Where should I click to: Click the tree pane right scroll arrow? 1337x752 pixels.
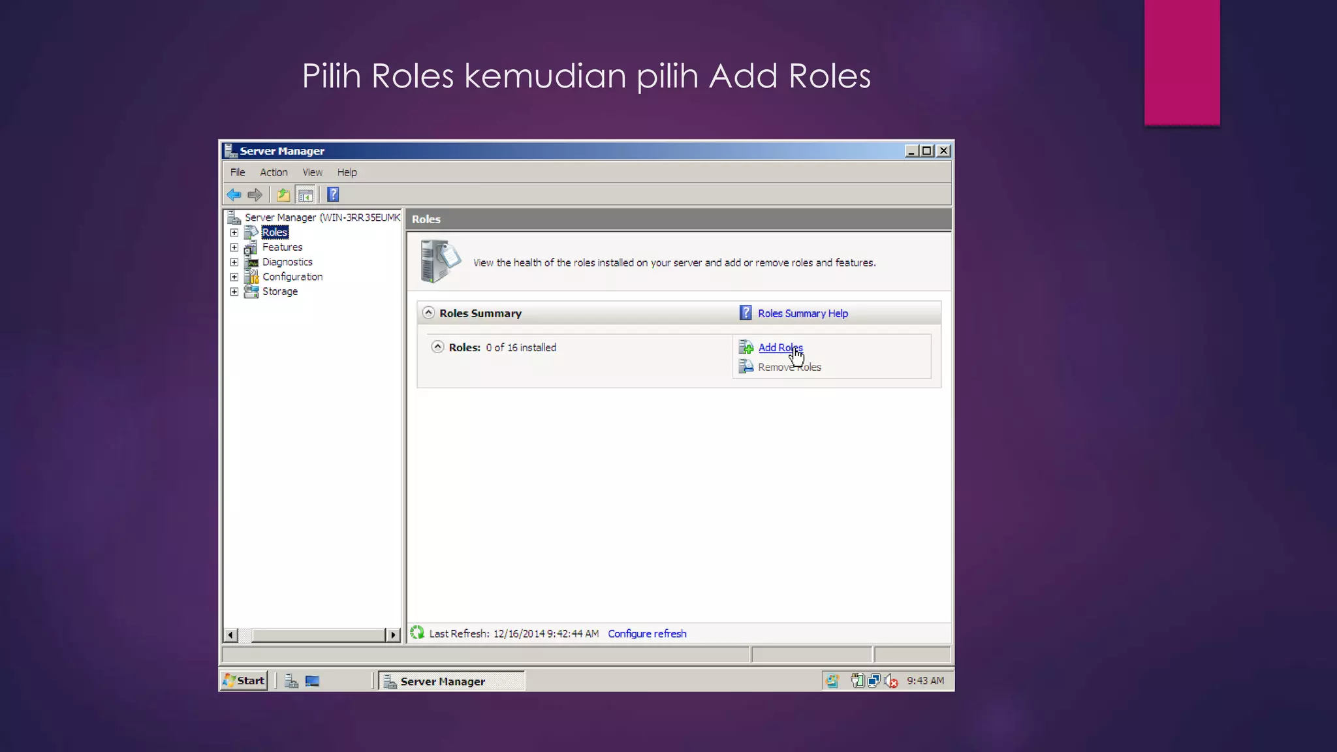[x=393, y=634]
